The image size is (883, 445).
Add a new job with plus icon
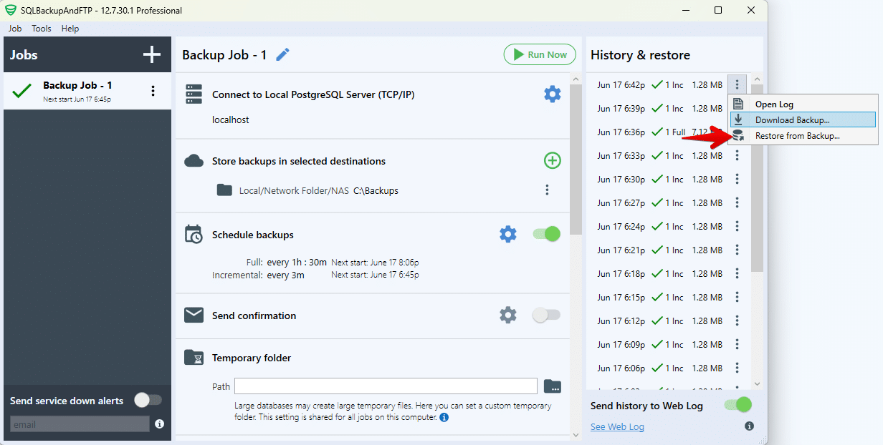click(151, 55)
